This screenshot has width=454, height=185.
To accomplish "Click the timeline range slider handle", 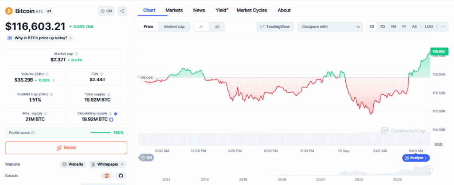I will click(430, 170).
